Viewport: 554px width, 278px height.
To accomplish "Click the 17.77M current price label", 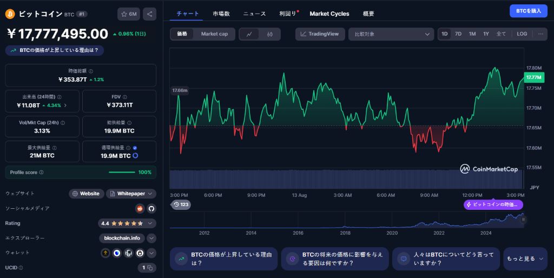I will click(x=533, y=77).
